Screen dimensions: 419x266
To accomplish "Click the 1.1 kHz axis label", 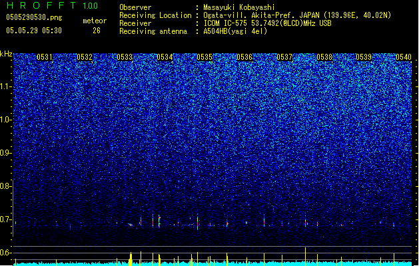I will pos(6,87).
